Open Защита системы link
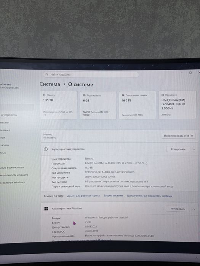Screen dimensions: 200x266 (113, 196)
